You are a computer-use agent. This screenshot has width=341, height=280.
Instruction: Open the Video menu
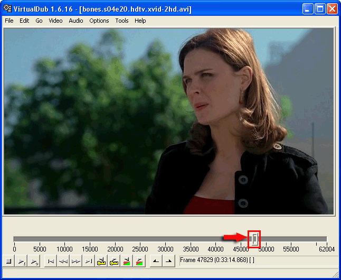point(55,21)
